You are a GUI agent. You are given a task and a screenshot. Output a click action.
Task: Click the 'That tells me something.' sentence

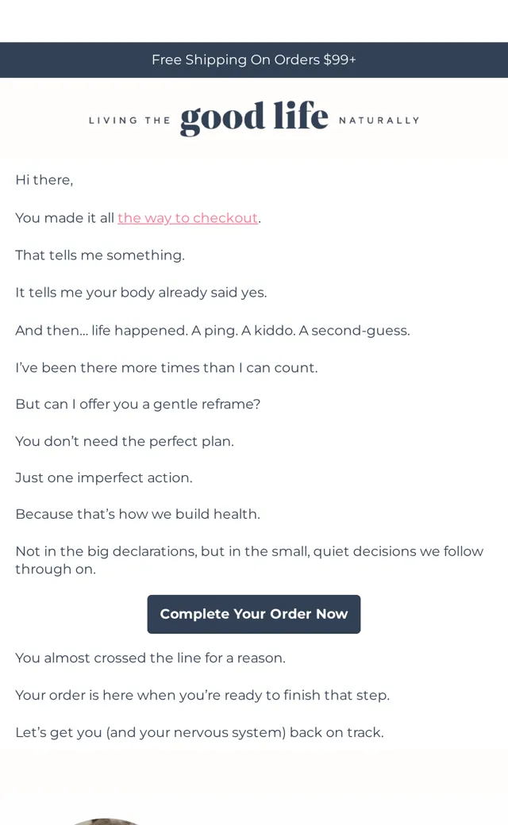click(100, 255)
